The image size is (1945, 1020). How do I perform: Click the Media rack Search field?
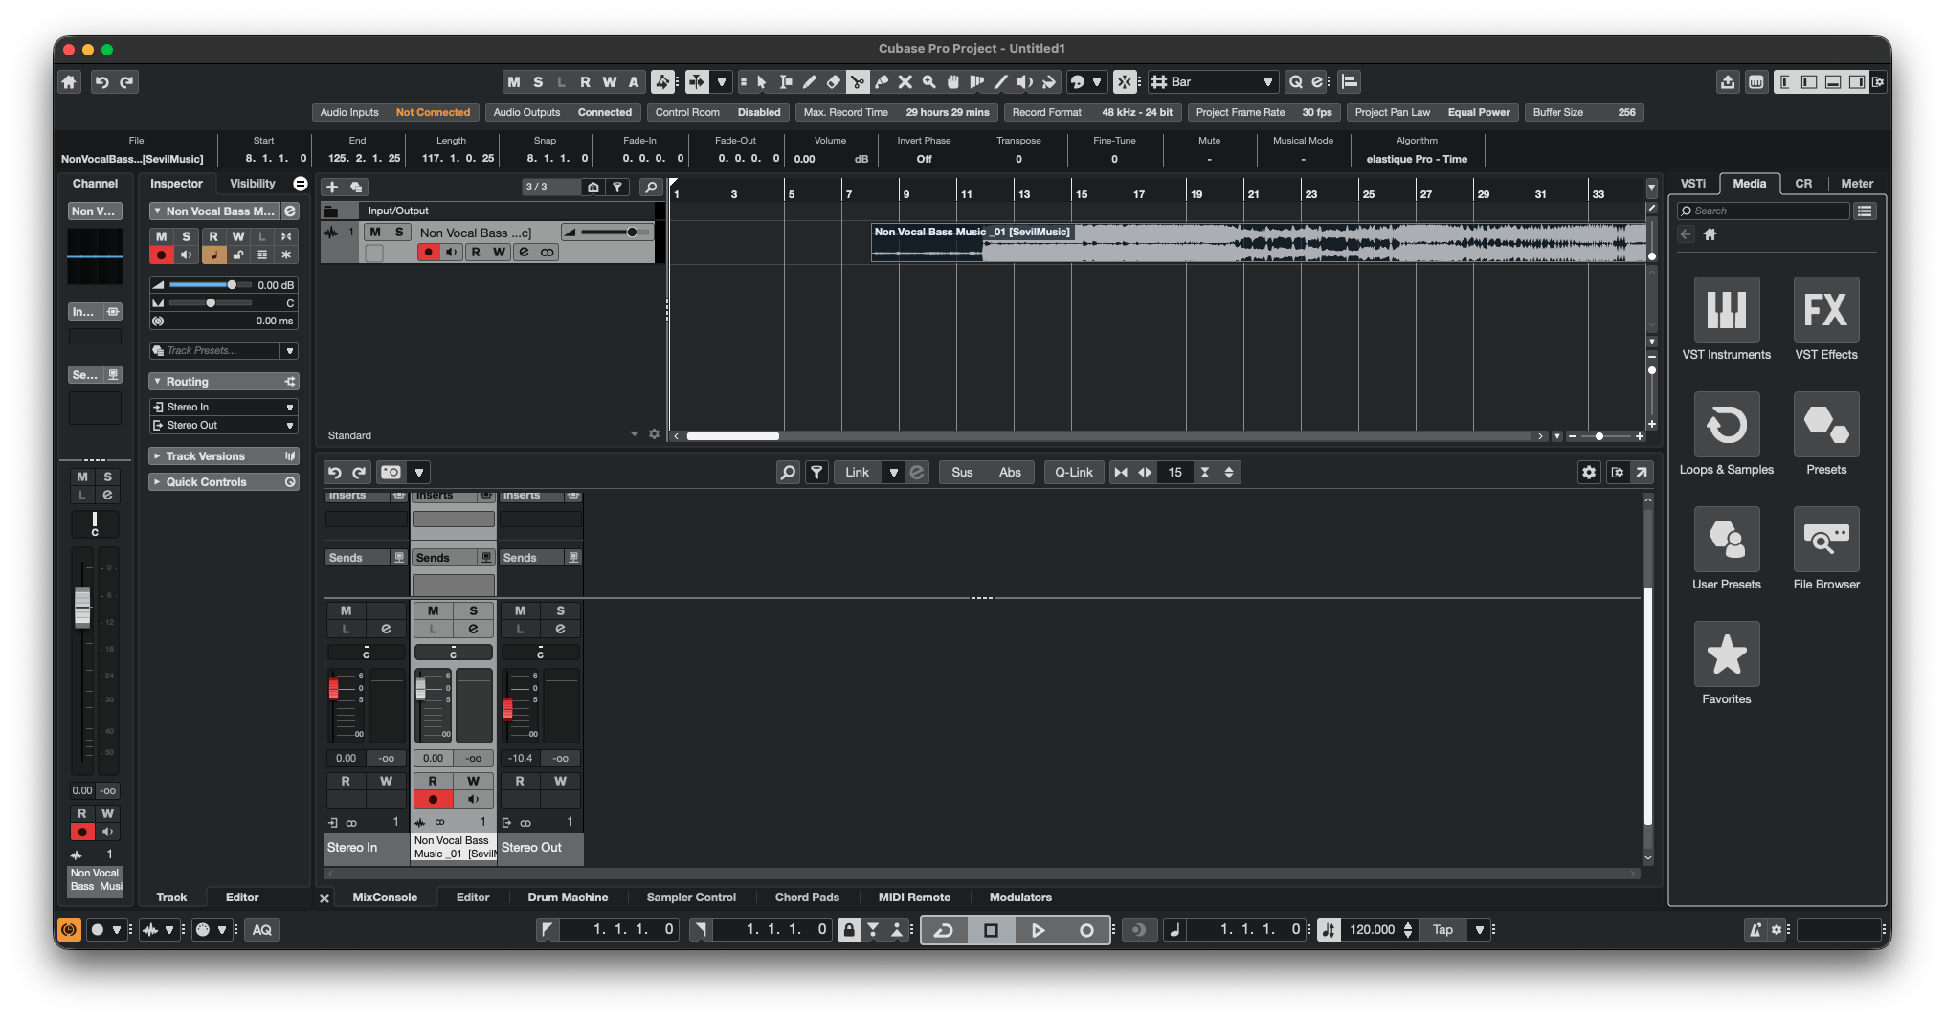[x=1763, y=211]
